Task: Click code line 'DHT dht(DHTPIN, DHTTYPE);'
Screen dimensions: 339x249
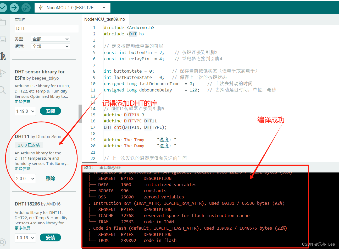Action: pyautogui.click(x=135, y=127)
